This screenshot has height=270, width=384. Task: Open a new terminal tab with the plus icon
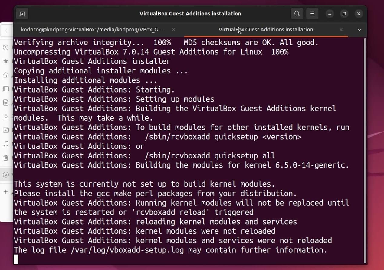[x=22, y=14]
